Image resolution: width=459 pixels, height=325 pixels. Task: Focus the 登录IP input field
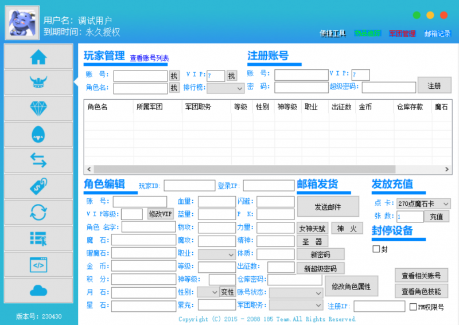tap(269, 186)
